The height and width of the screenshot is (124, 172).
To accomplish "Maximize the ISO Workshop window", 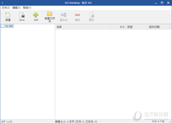I will tap(162, 3).
